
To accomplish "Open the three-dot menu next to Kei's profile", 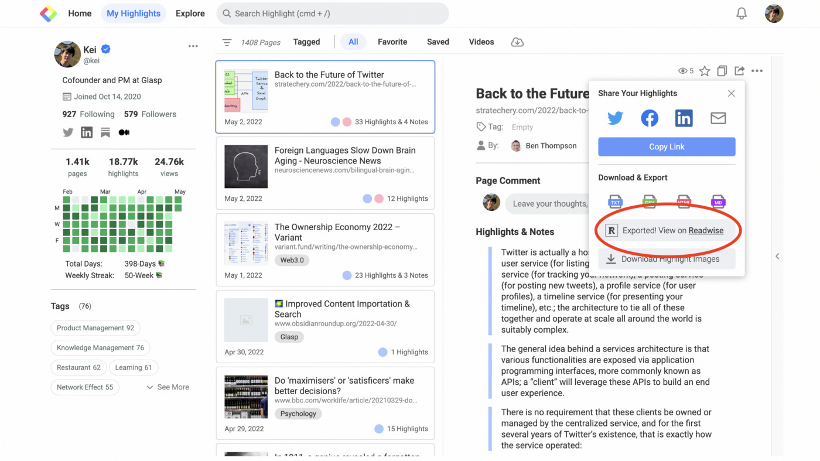I will point(193,46).
